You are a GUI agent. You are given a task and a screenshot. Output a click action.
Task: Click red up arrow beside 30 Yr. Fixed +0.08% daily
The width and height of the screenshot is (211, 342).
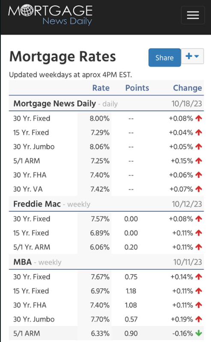pyautogui.click(x=199, y=118)
